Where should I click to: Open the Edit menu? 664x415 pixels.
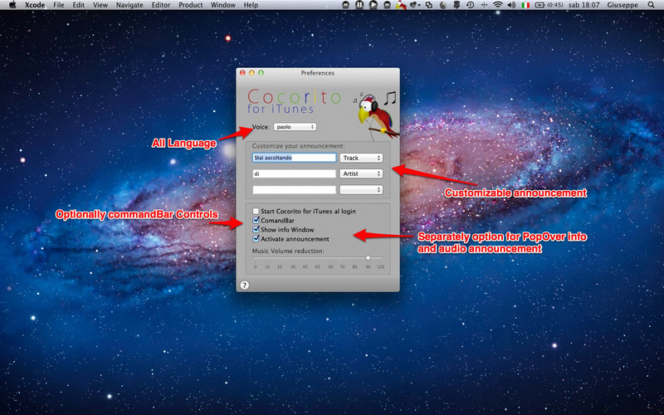click(78, 5)
